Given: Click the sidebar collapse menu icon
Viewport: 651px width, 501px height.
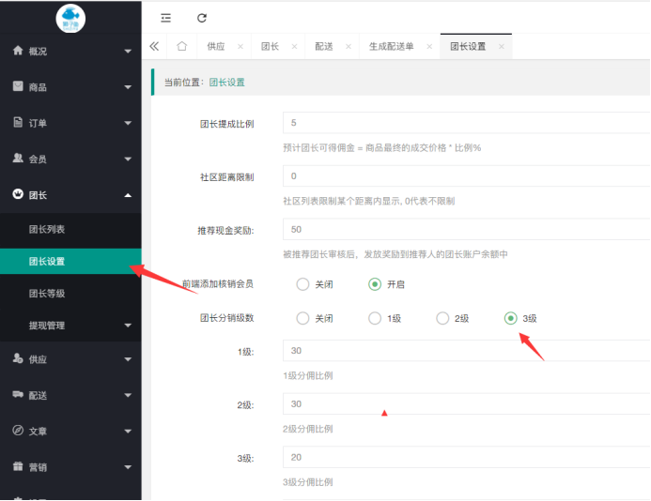Looking at the screenshot, I should (x=166, y=18).
